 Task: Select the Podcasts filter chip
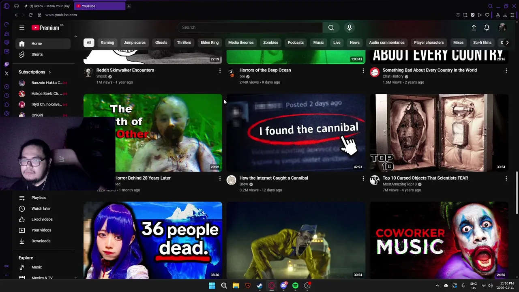coord(296,43)
